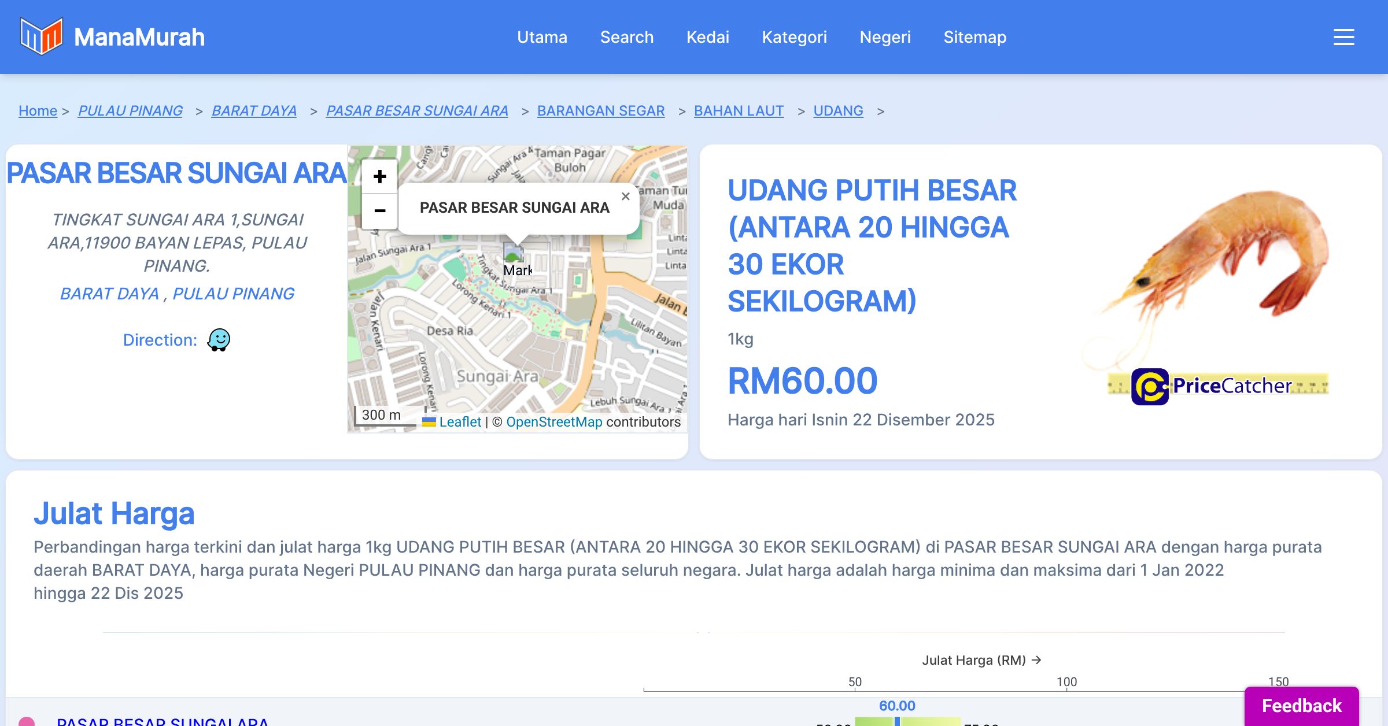
Task: Open Waze direction icon
Action: 219,340
